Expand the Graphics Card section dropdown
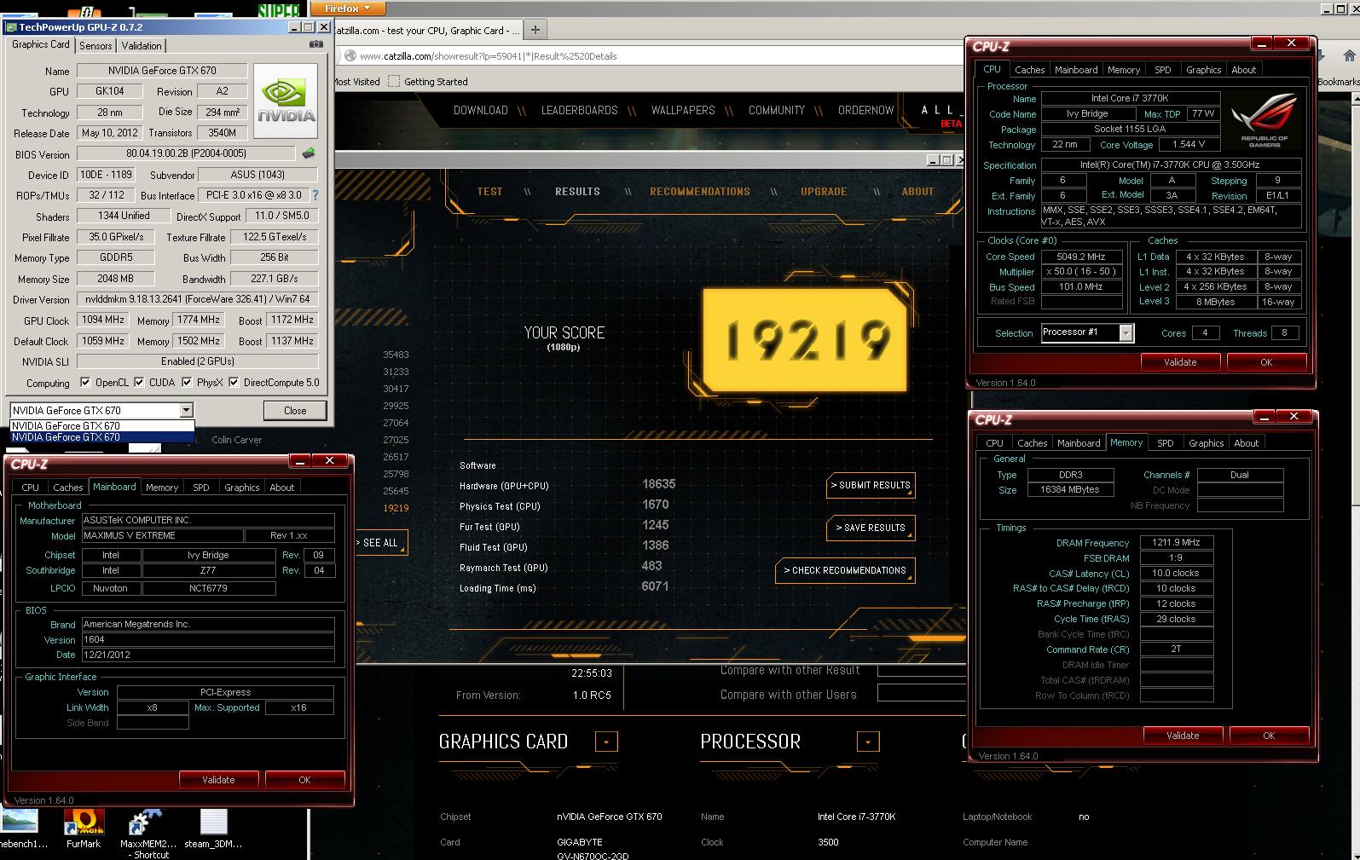1360x860 pixels. click(x=606, y=742)
